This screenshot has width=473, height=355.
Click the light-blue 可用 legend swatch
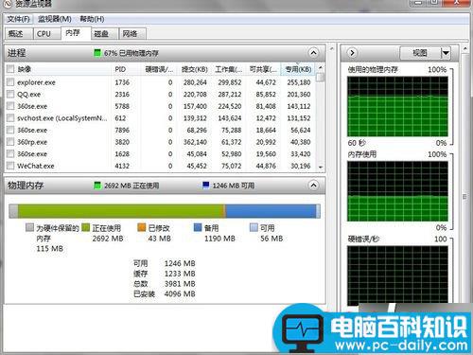click(254, 227)
